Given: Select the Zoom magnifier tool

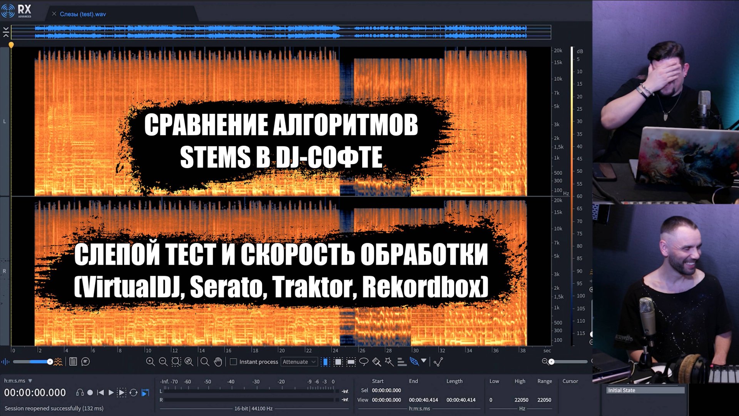Looking at the screenshot, I should [x=204, y=362].
